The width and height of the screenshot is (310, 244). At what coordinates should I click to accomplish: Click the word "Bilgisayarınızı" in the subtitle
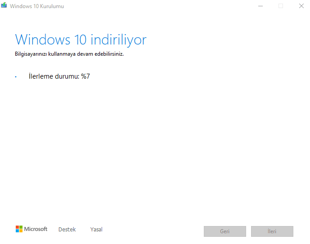[x=31, y=54]
